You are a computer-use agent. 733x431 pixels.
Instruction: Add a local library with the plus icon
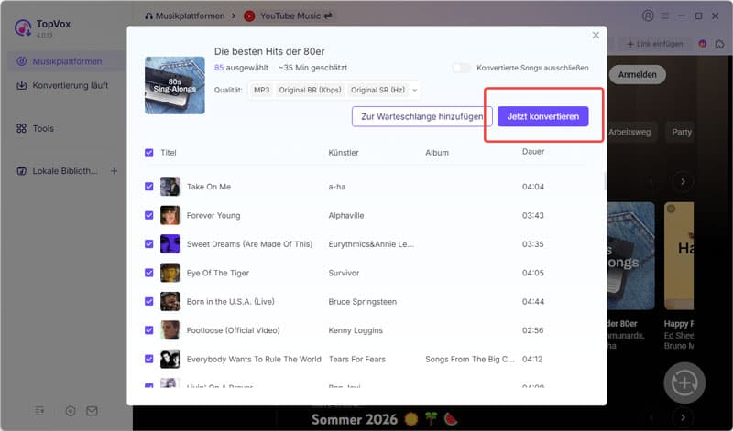pos(114,171)
